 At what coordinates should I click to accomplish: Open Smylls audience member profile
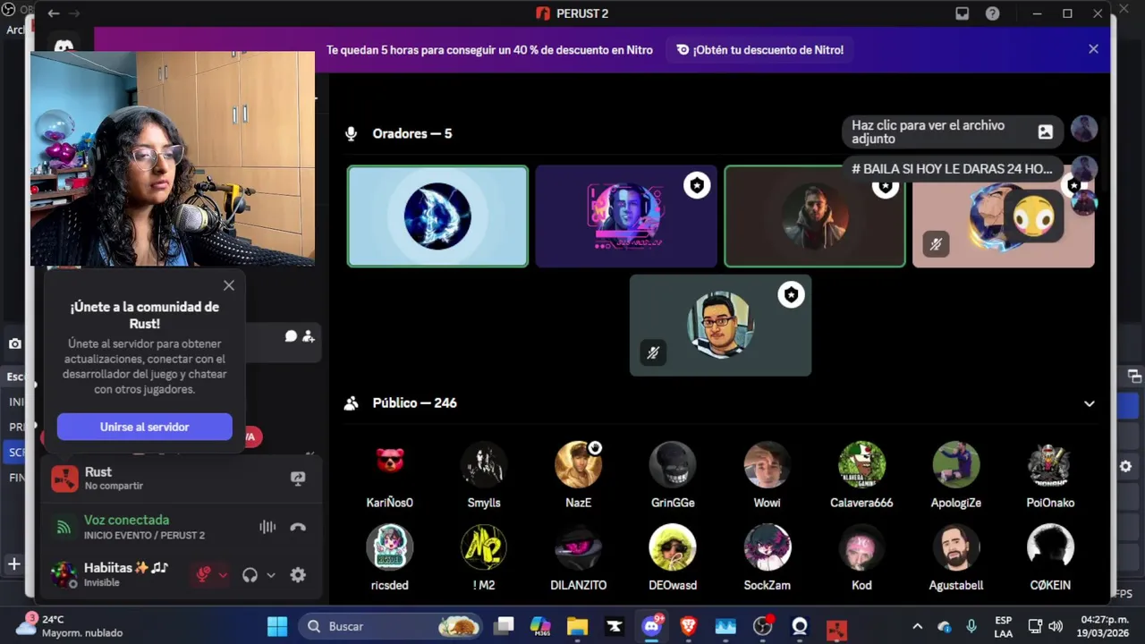484,476
